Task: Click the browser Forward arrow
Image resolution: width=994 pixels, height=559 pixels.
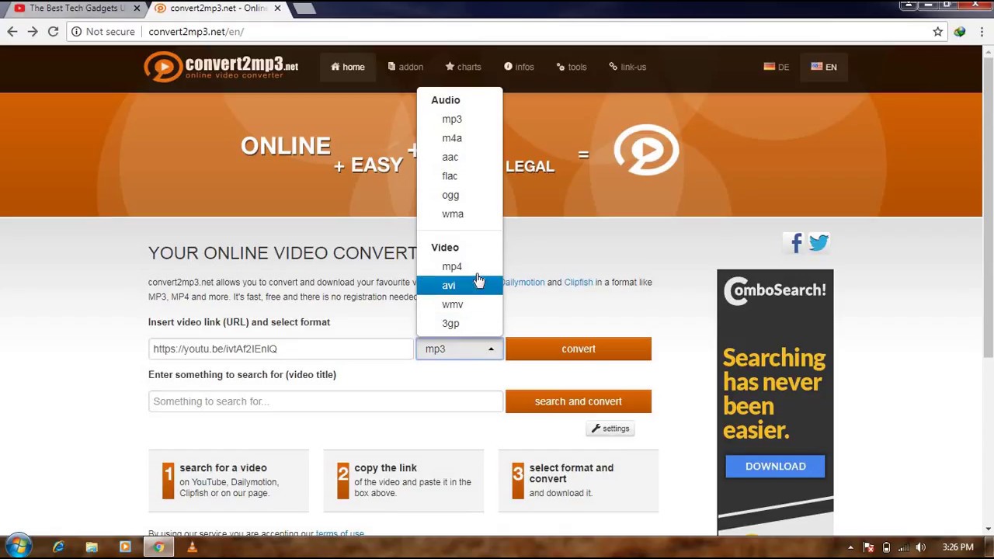Action: click(x=33, y=32)
